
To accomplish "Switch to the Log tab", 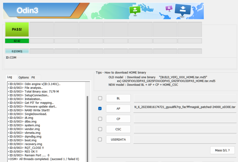I will (10, 77).
